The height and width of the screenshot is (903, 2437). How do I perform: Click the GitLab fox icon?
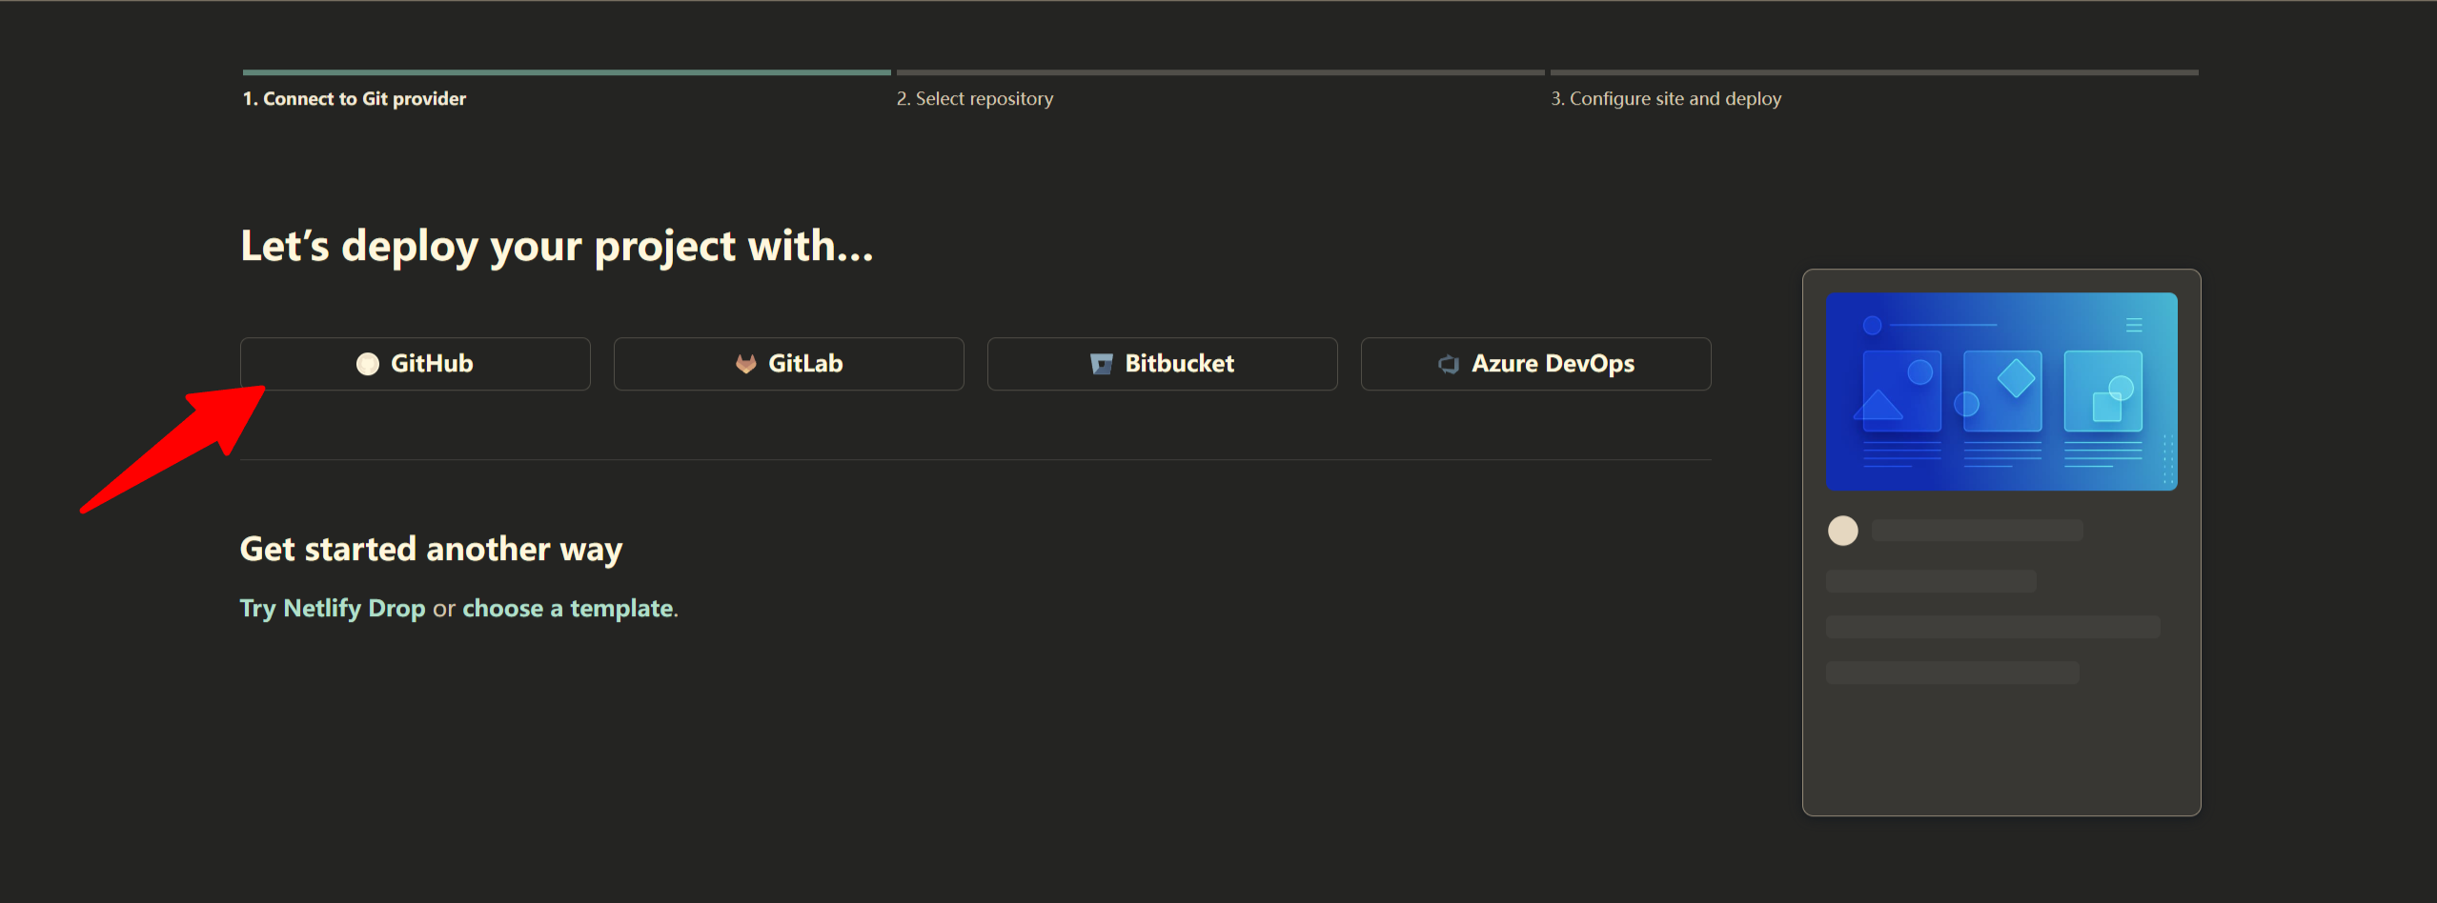(x=747, y=363)
